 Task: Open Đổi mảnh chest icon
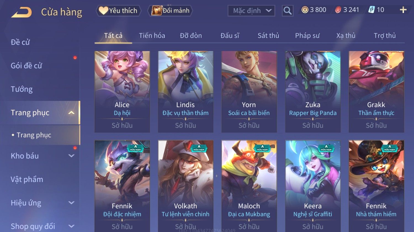[x=156, y=10]
